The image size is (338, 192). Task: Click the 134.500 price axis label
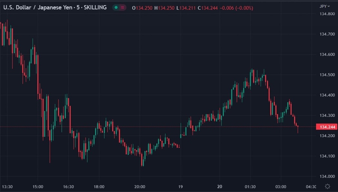(x=327, y=75)
